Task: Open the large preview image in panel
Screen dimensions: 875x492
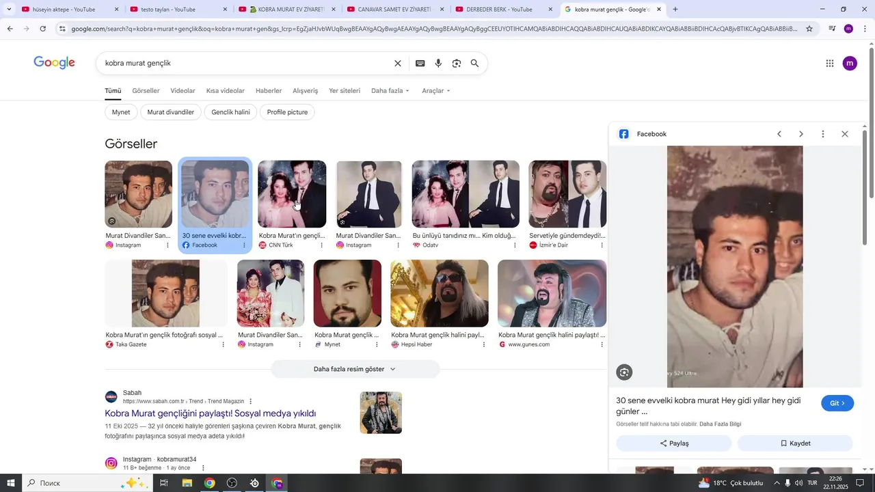Action: tap(735, 266)
